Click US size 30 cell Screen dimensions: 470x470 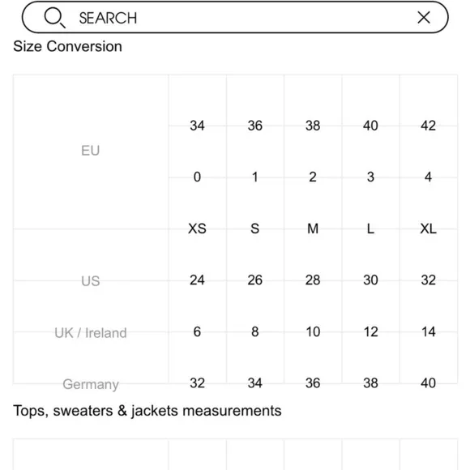point(370,280)
